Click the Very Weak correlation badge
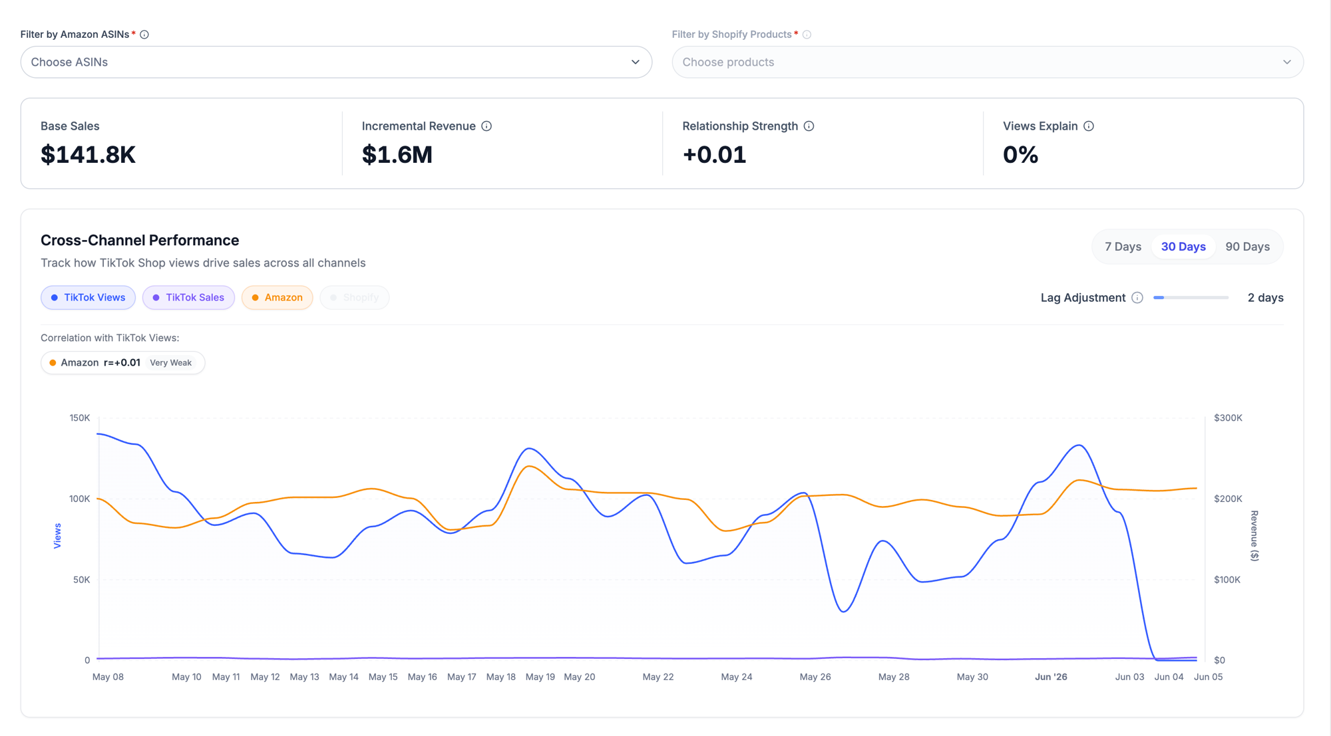The height and width of the screenshot is (736, 1331). [x=170, y=363]
